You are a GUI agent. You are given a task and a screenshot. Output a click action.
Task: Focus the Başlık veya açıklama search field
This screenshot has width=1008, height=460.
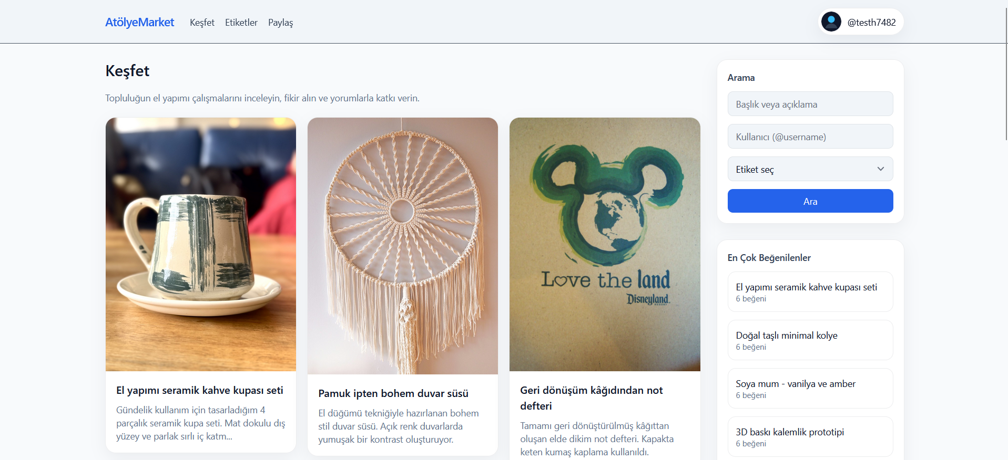pos(810,104)
